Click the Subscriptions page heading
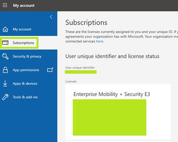178x142 pixels. [86, 23]
